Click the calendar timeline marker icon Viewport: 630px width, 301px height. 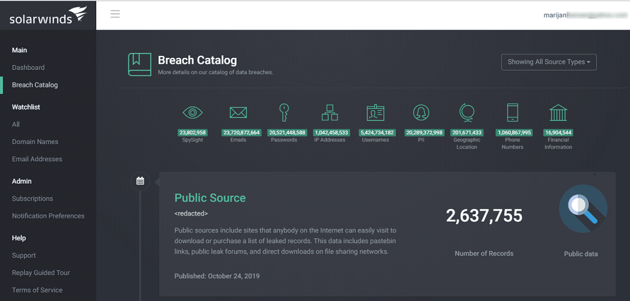pyautogui.click(x=140, y=181)
